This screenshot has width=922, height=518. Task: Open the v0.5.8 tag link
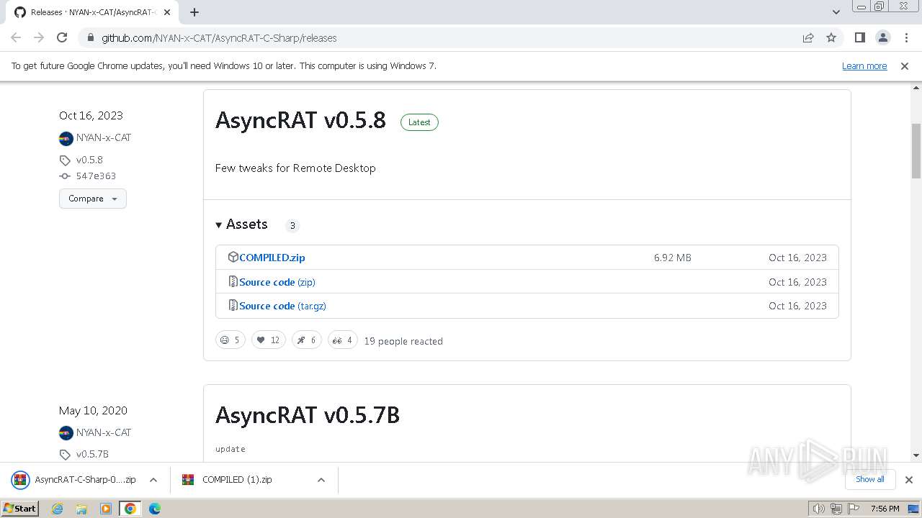coord(89,160)
